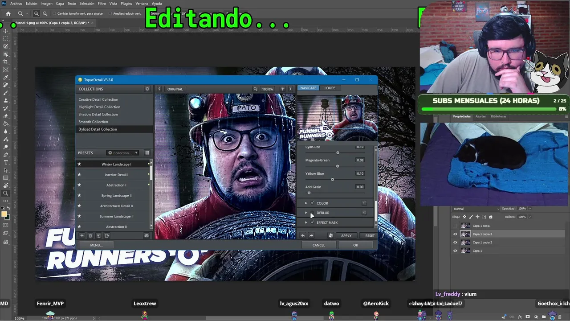The height and width of the screenshot is (321, 570).
Task: Select the Clone Stamp tool
Action: [x=6, y=101]
